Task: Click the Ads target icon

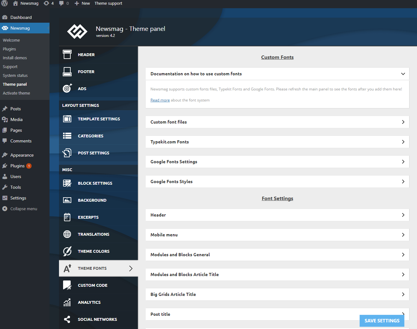Action: [67, 89]
